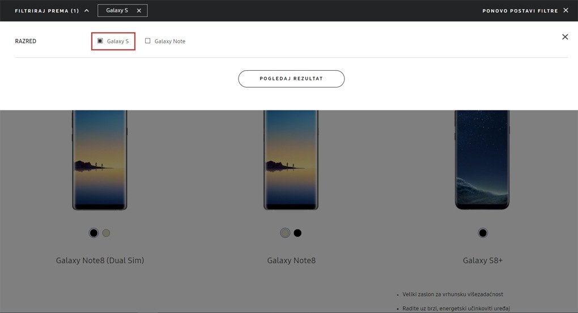Click the Pogledaj rezultat button
This screenshot has height=313, width=578.
(x=291, y=79)
